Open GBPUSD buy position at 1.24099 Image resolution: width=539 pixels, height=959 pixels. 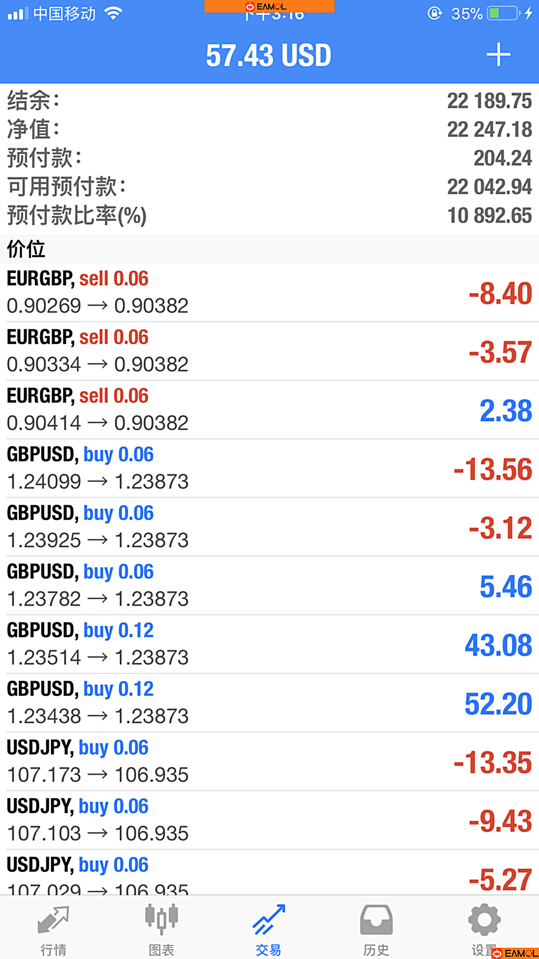(269, 468)
